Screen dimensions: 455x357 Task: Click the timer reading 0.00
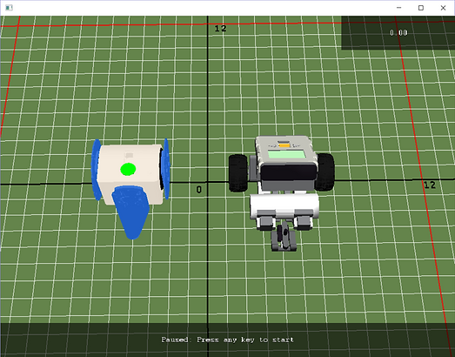click(x=398, y=32)
